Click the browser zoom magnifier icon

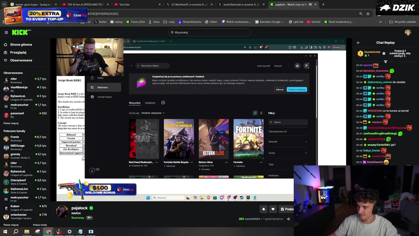[x=361, y=14]
